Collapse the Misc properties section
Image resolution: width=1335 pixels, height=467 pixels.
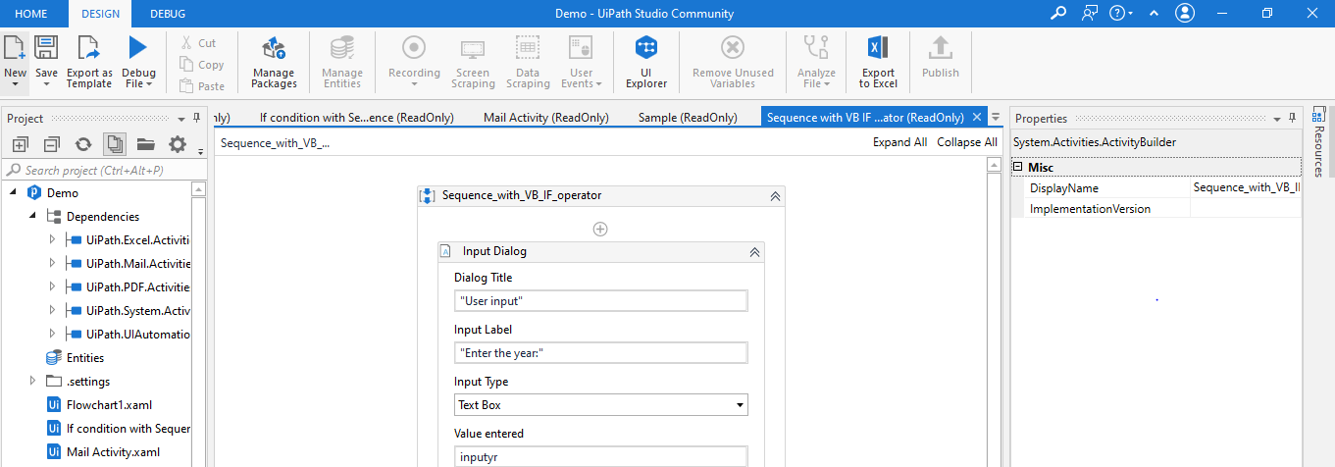tap(1018, 168)
